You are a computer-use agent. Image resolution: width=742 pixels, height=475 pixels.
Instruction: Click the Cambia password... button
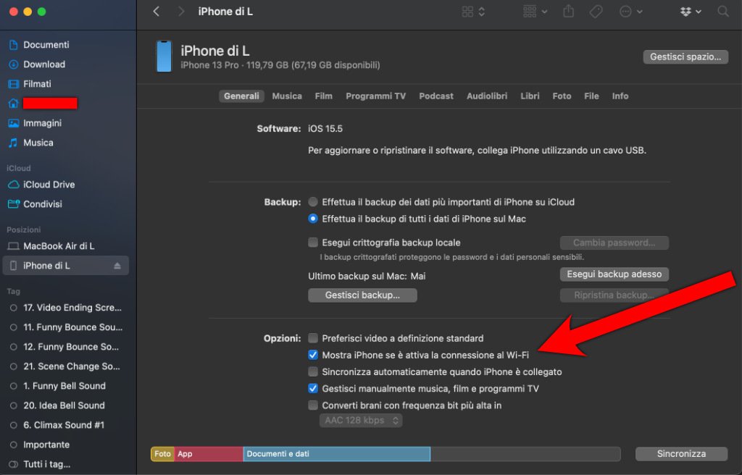(x=614, y=243)
